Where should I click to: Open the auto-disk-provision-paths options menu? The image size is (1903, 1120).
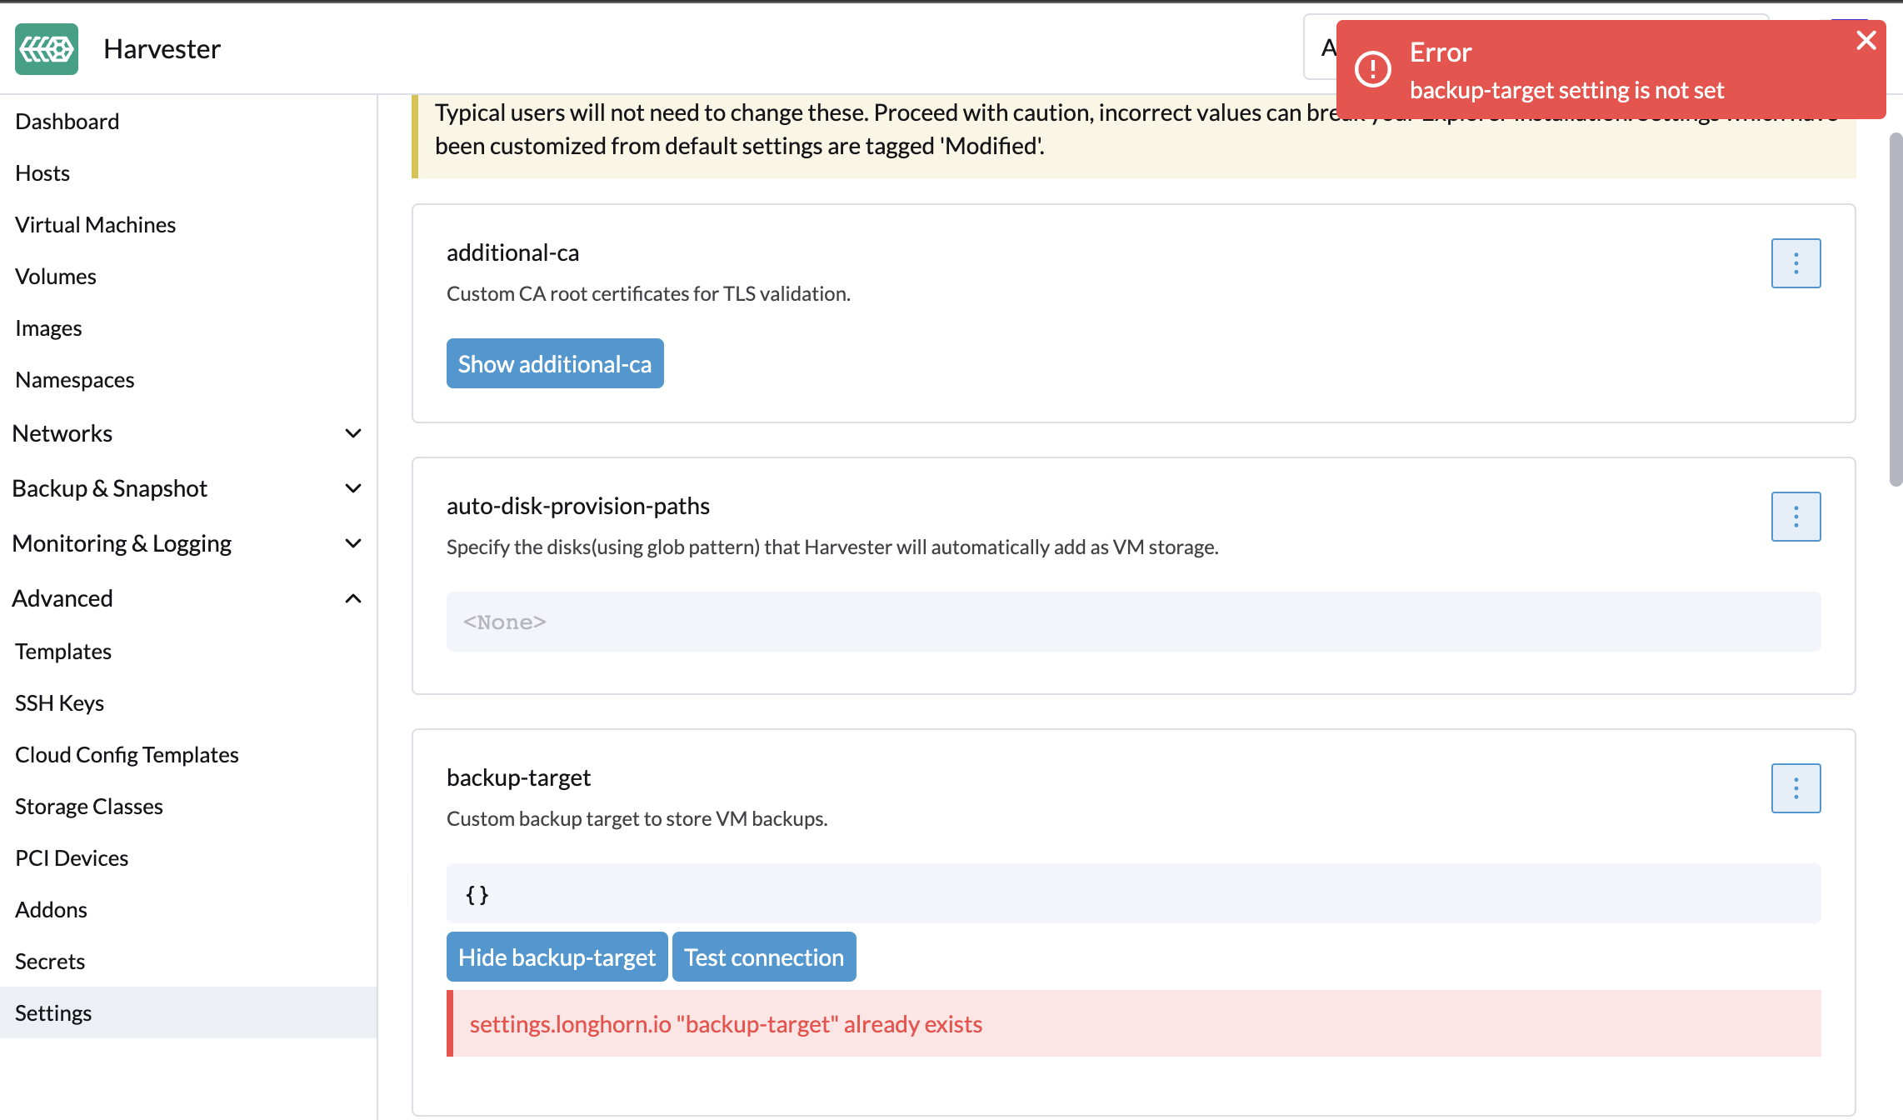(x=1796, y=516)
